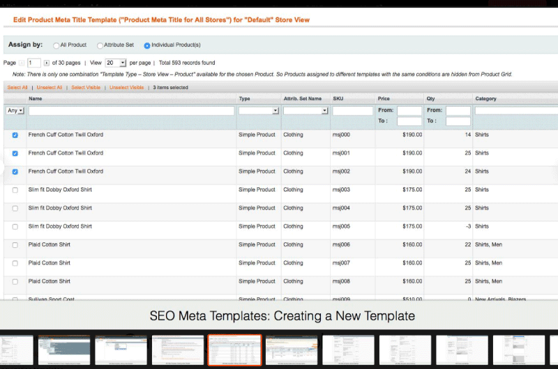Check the product with SKU msj003

(x=15, y=190)
